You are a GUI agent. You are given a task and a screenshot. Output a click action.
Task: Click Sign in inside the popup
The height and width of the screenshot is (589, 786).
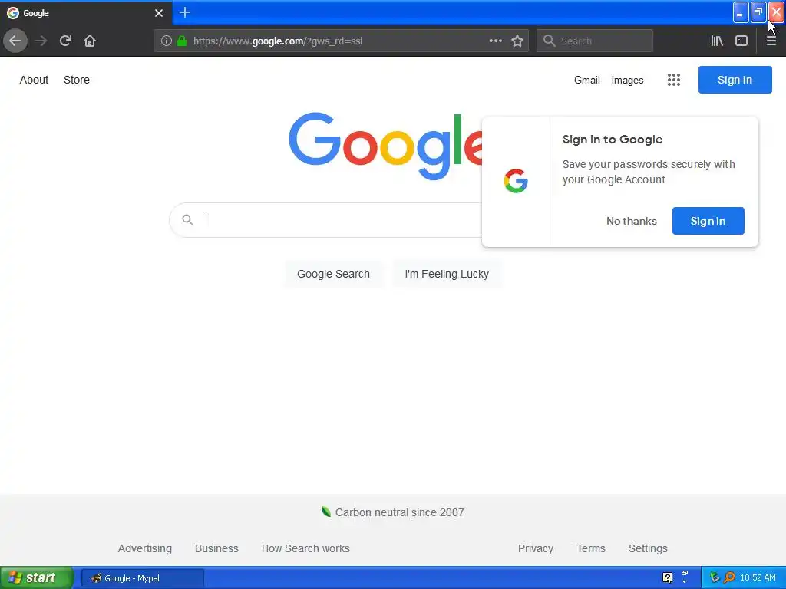click(x=708, y=221)
